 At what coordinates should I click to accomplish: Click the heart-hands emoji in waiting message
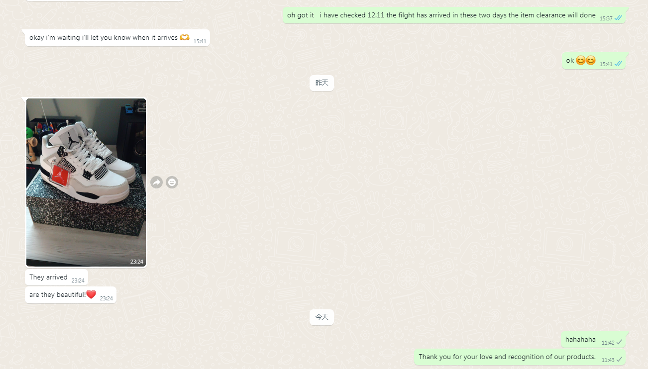(185, 37)
